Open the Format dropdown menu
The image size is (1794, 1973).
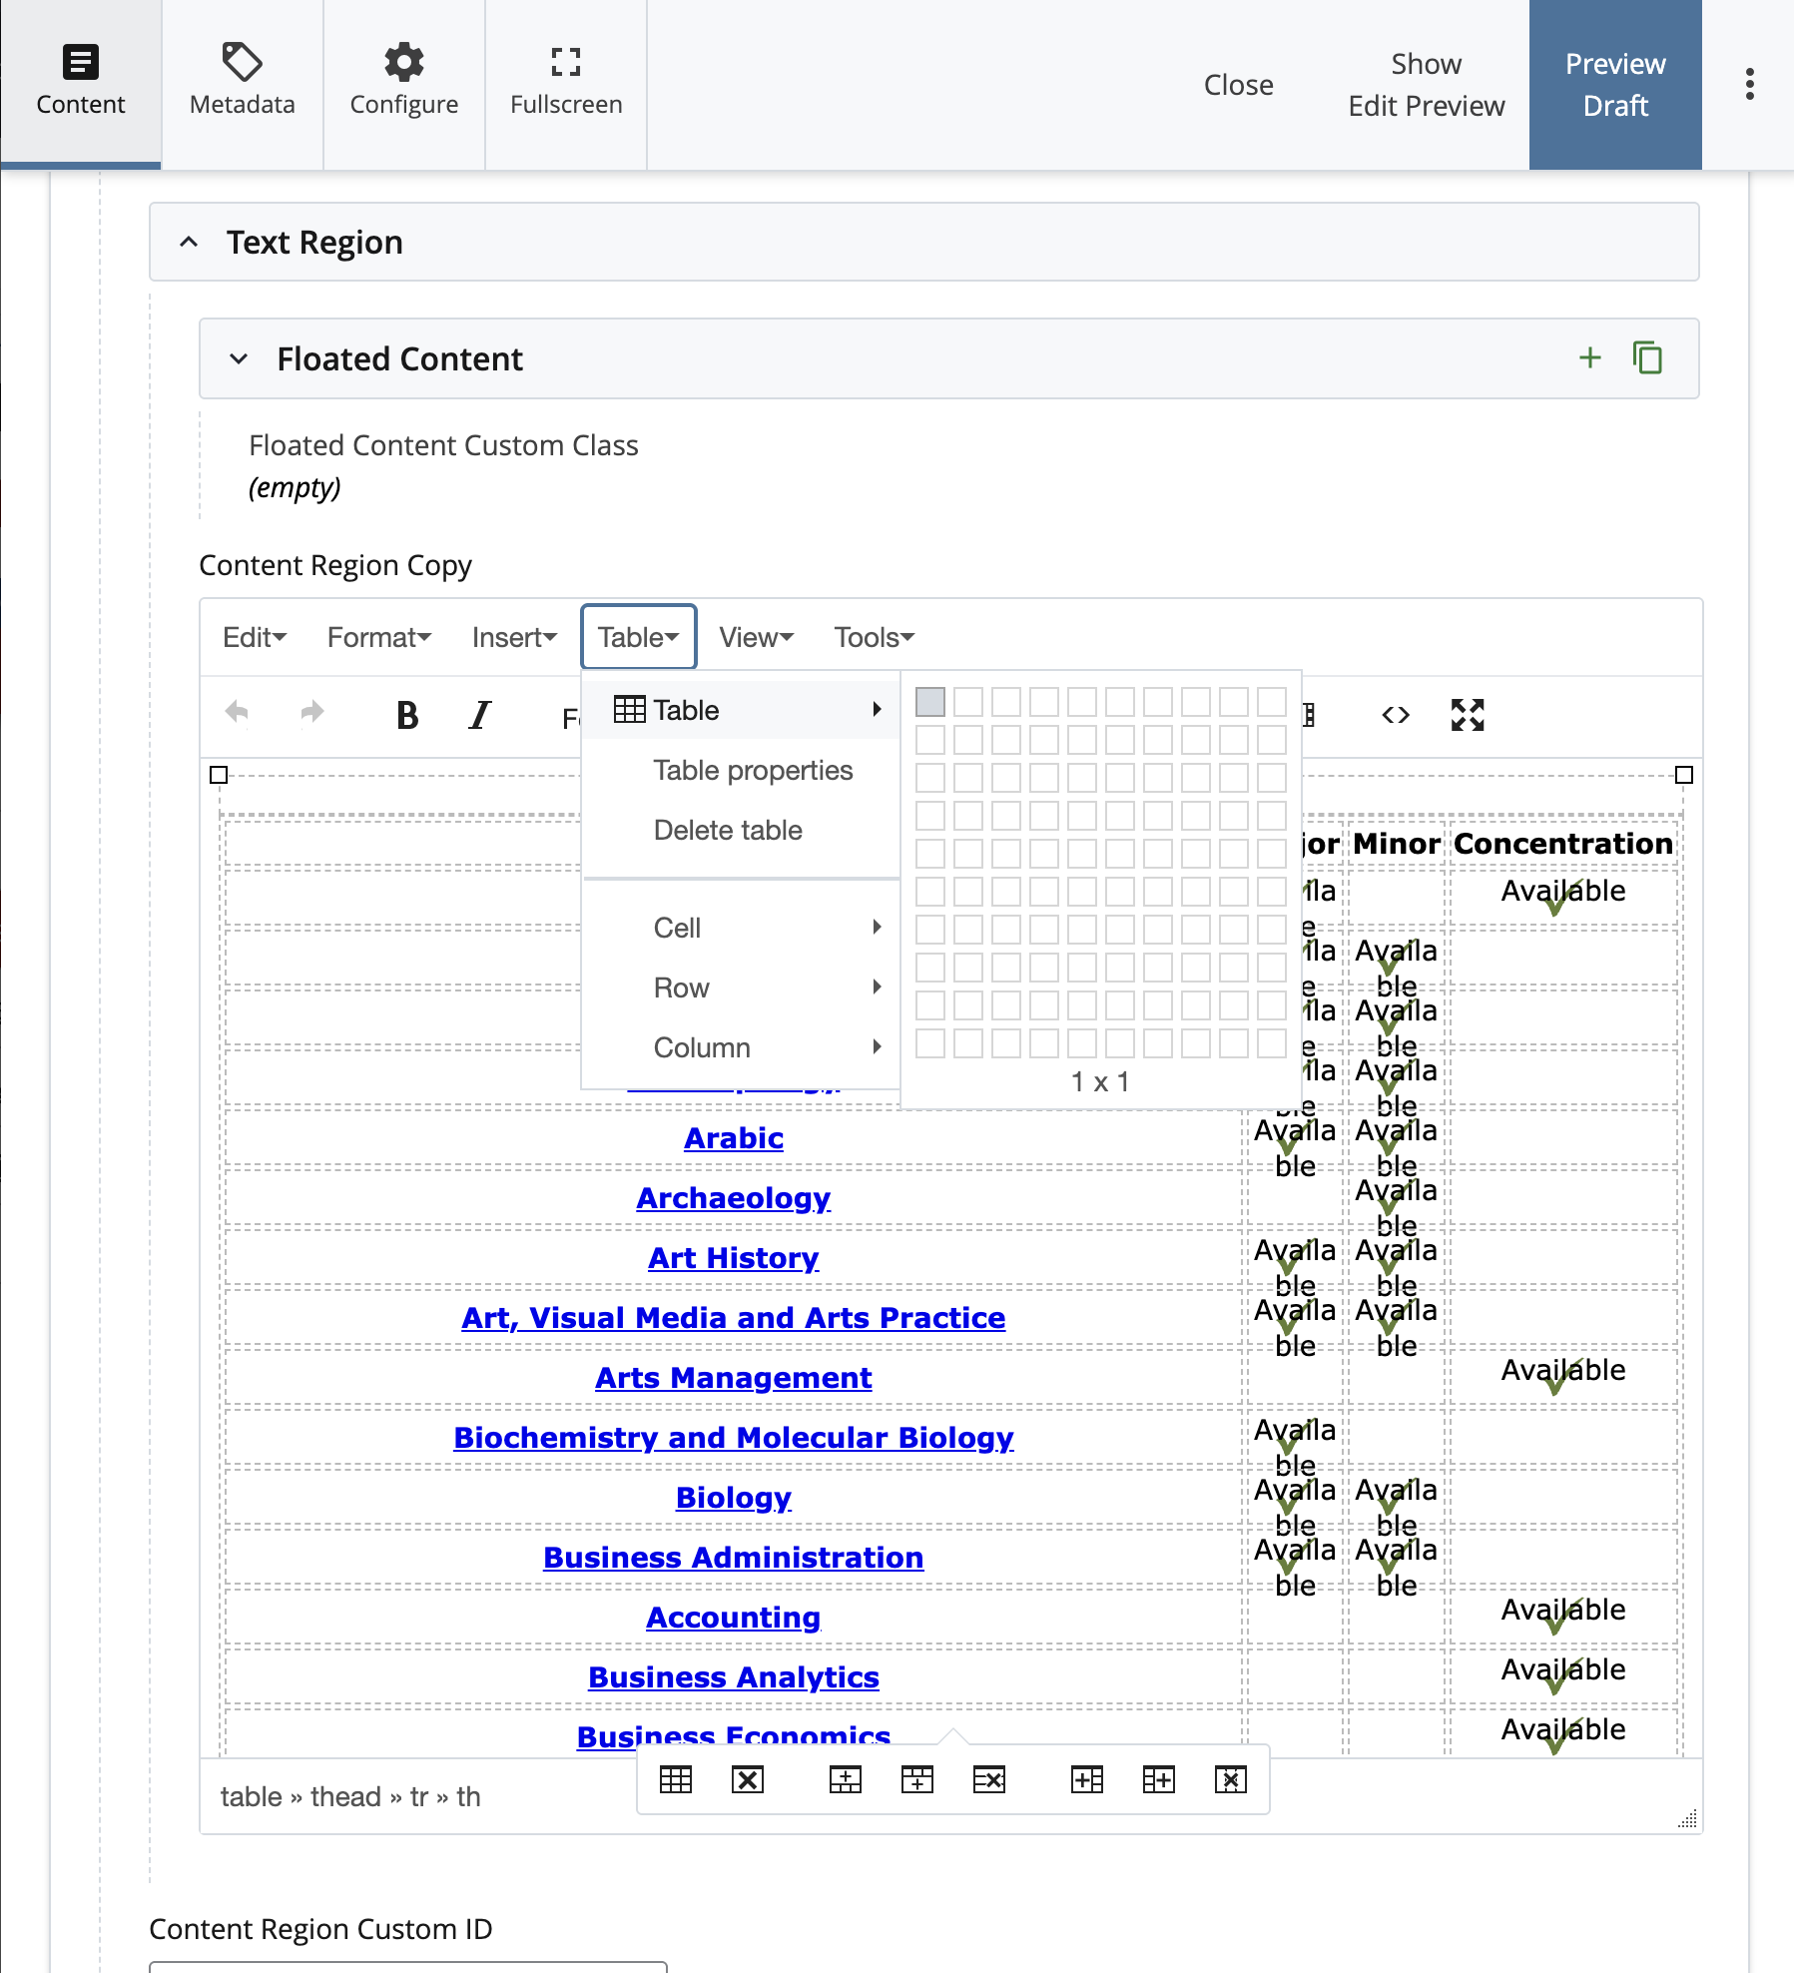click(377, 636)
